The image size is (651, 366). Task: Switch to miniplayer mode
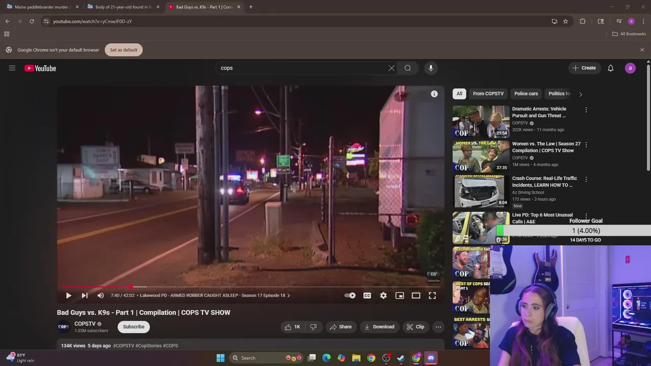tap(400, 295)
